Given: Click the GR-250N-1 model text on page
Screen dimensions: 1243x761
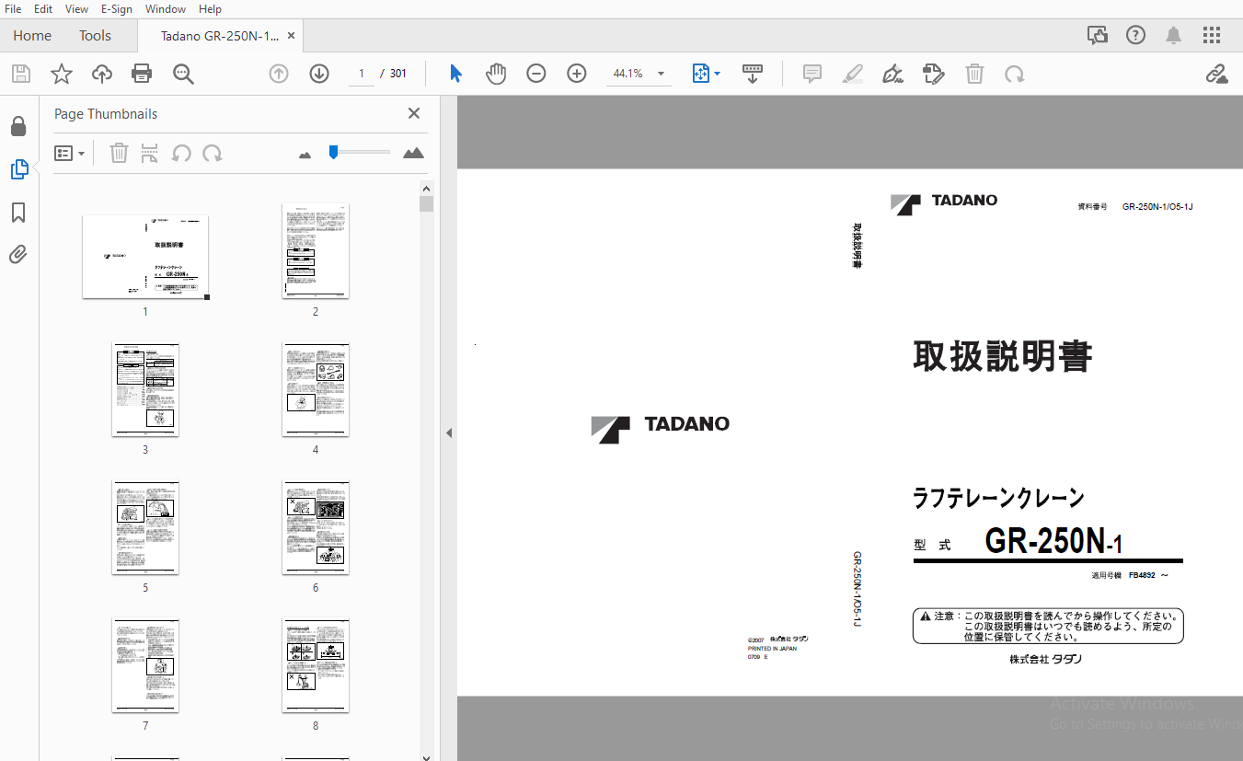Looking at the screenshot, I should [1053, 542].
